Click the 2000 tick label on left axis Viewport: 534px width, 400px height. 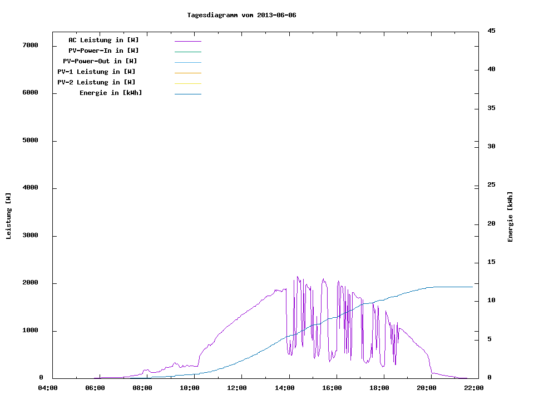tap(30, 283)
